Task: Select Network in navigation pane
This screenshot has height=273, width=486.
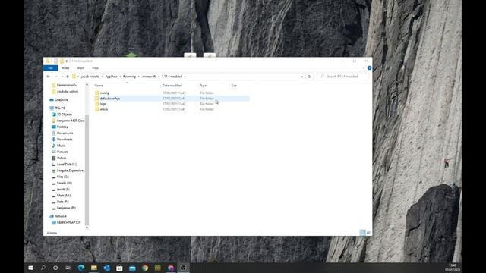Action: pos(58,216)
